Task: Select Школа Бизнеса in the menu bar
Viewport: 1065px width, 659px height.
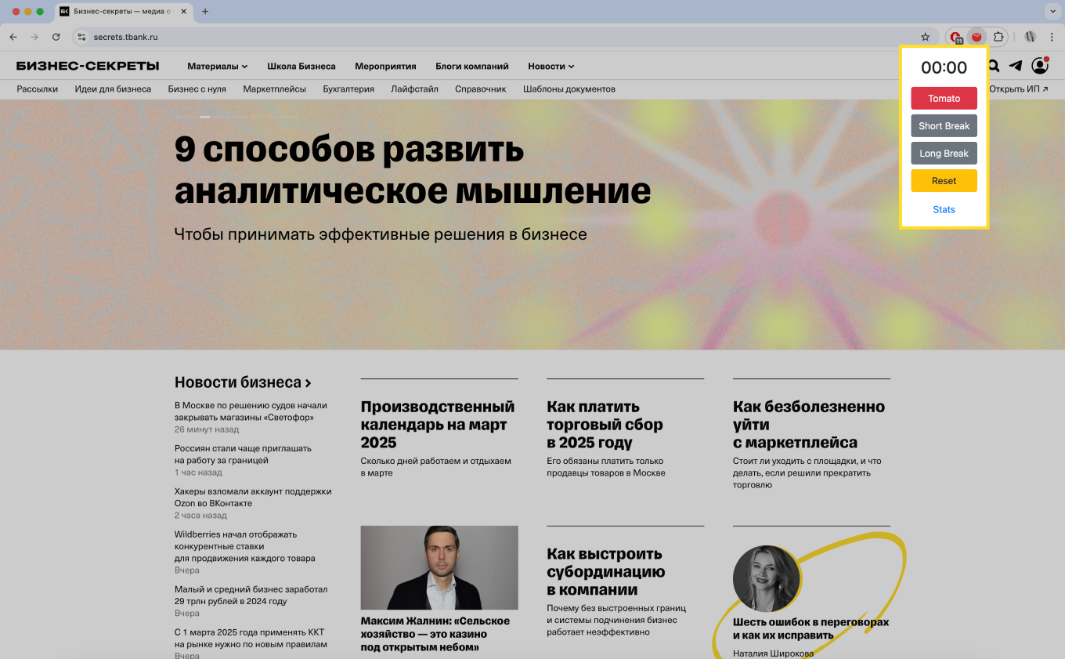Action: click(x=301, y=66)
